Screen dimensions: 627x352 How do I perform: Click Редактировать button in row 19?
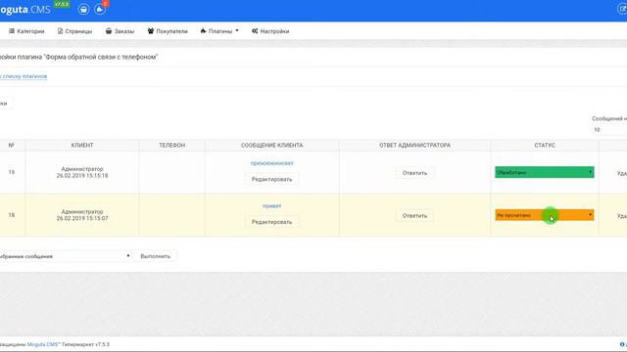coord(272,179)
